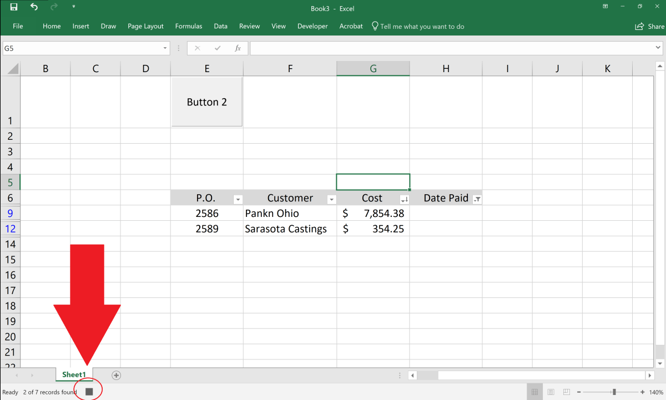
Task: Open the Cost column sort dropdown
Action: (404, 199)
